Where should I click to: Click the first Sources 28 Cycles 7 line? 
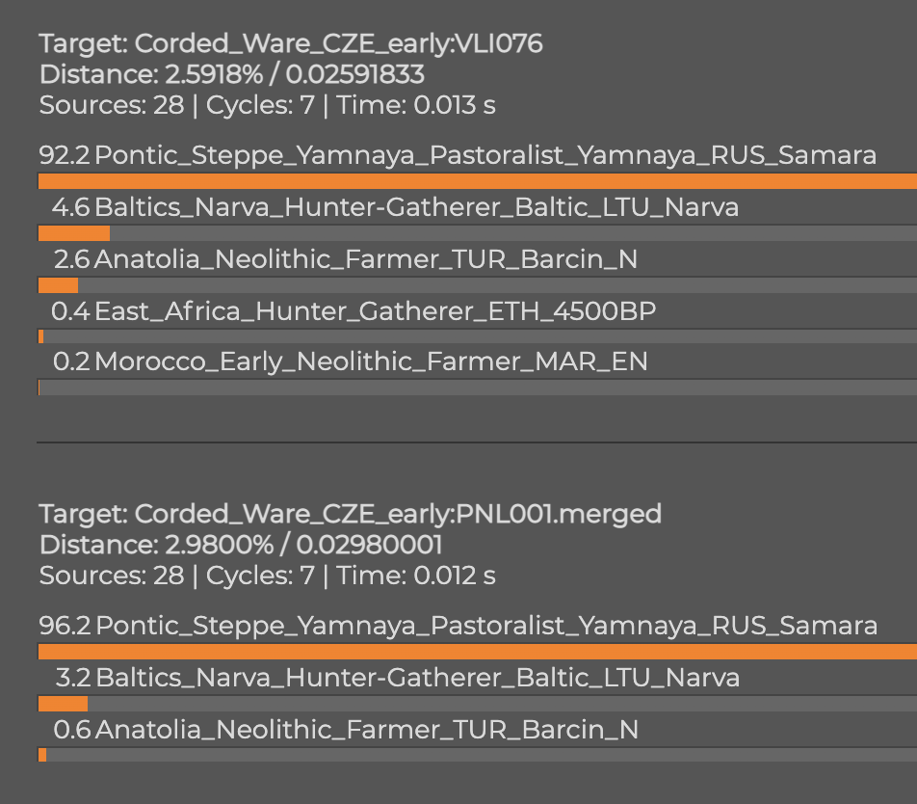pos(267,105)
